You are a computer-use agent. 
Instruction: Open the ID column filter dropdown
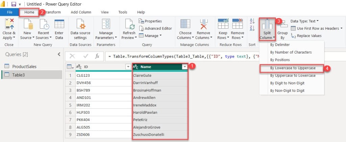(x=128, y=67)
